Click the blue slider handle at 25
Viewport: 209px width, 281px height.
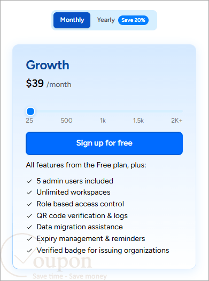(30, 111)
